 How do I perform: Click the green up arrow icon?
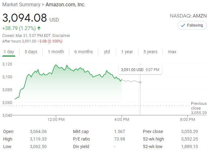coord(39,28)
